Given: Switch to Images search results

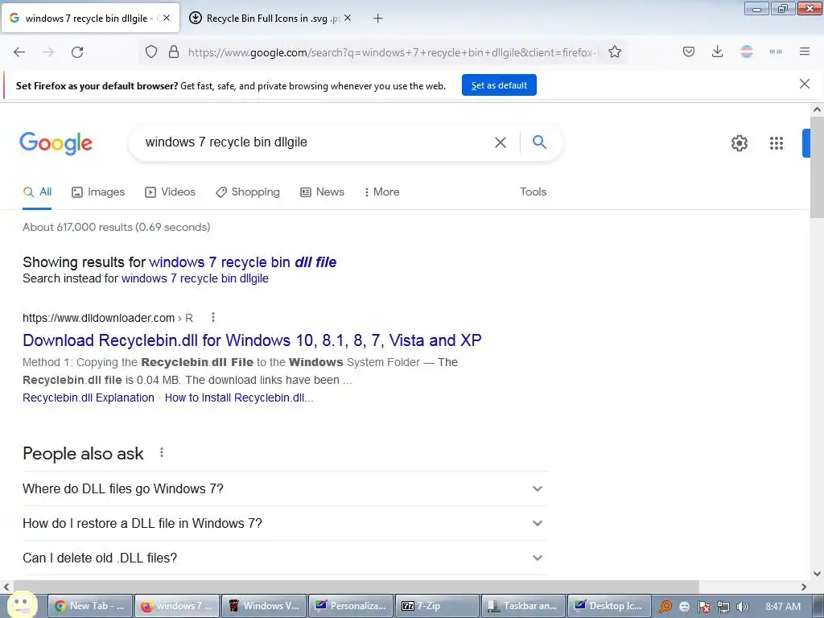Looking at the screenshot, I should [98, 192].
